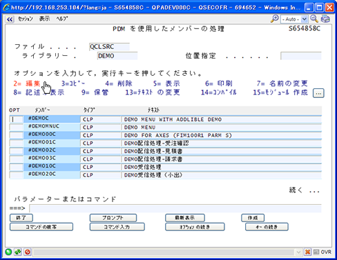The height and width of the screenshot is (260, 337).
Task: Click the 終了 button
Action: point(21,218)
